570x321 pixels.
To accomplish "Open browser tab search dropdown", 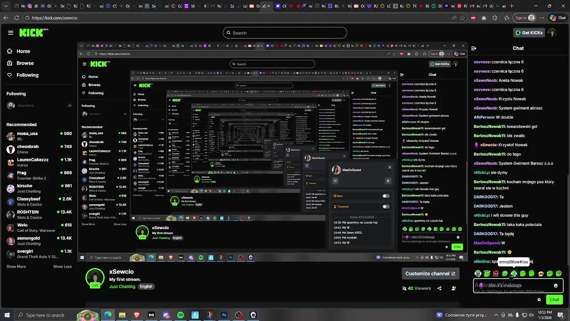I will click(5, 6).
